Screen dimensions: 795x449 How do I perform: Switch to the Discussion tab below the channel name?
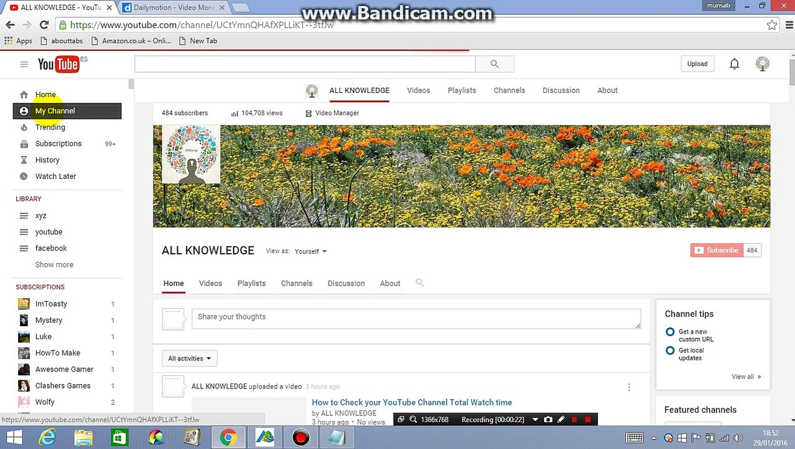[x=346, y=283]
